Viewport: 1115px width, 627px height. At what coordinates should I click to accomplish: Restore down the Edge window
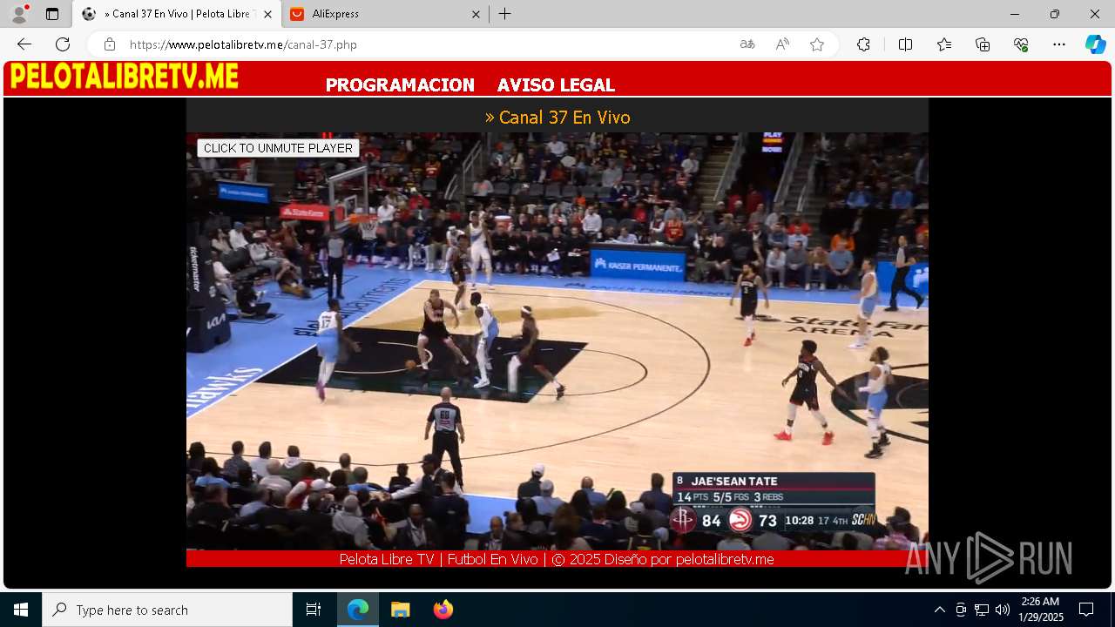(1055, 14)
